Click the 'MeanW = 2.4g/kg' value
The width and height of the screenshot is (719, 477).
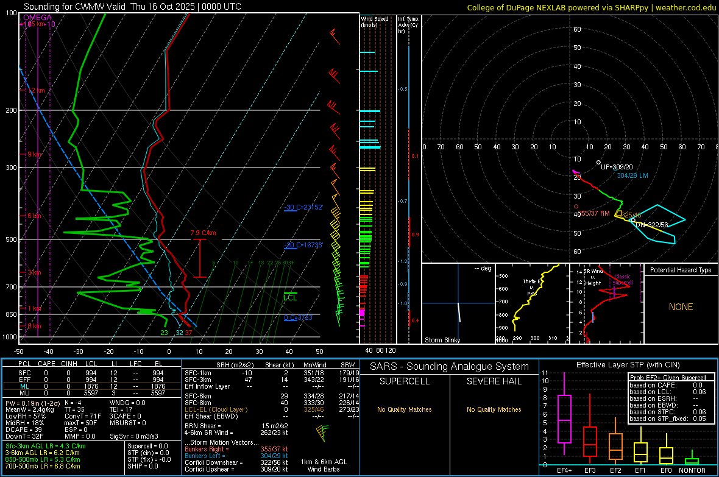point(29,409)
